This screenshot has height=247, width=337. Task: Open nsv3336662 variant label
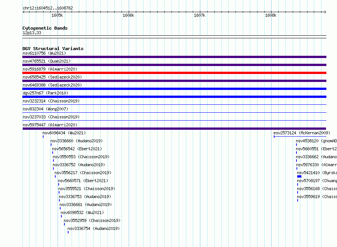coord(317,157)
